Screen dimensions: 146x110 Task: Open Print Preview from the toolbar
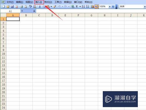(x=25, y=7)
